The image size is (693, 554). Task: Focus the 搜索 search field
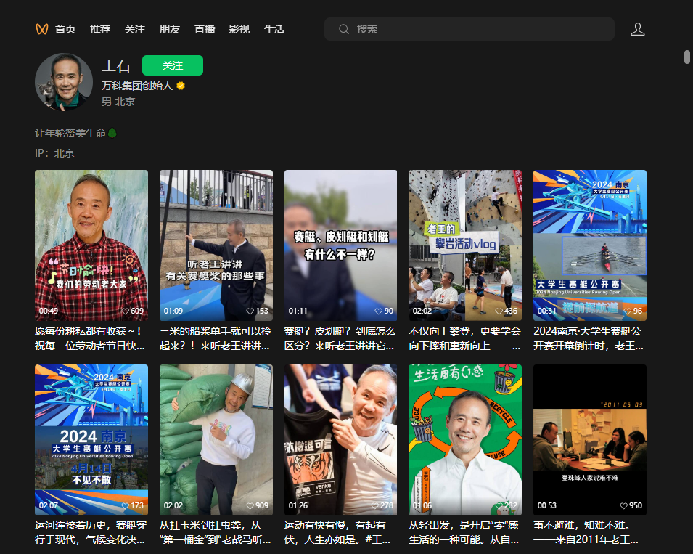(x=469, y=29)
